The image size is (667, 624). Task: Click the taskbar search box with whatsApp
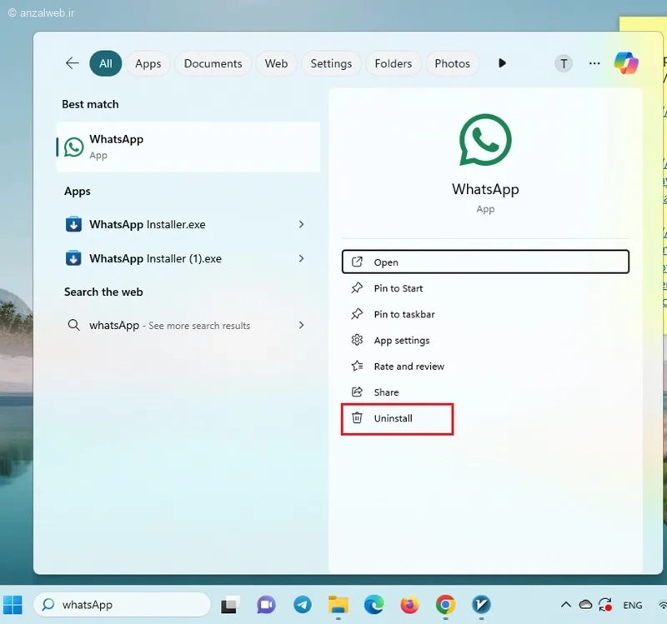pyautogui.click(x=122, y=605)
